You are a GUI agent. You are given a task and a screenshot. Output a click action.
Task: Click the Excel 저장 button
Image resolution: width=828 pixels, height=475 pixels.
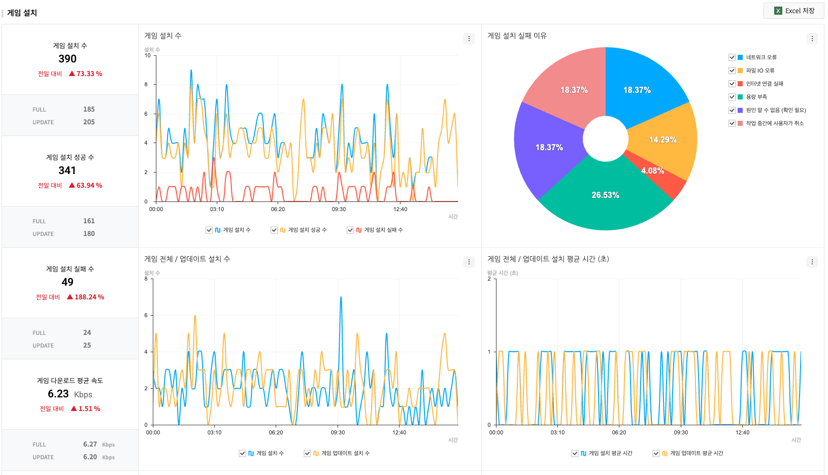pos(793,11)
